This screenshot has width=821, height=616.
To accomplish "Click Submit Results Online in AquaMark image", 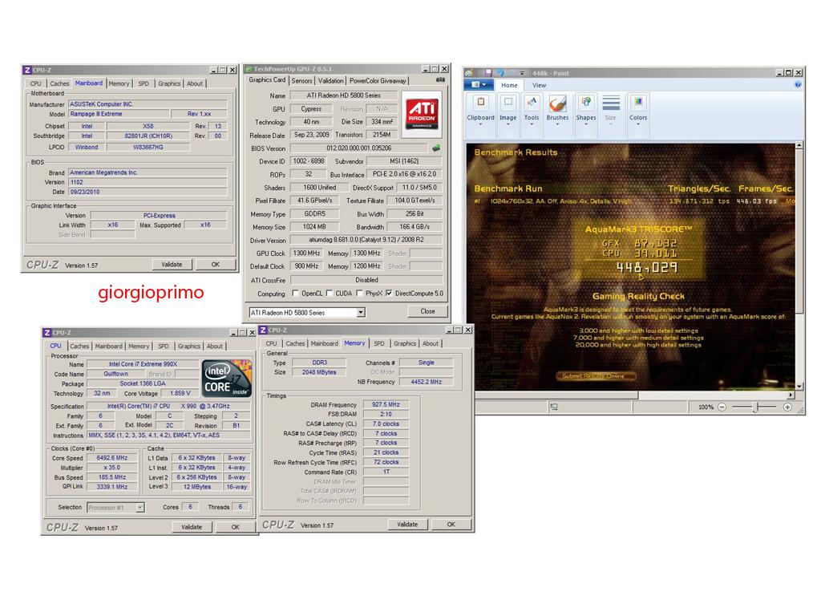I will [596, 375].
